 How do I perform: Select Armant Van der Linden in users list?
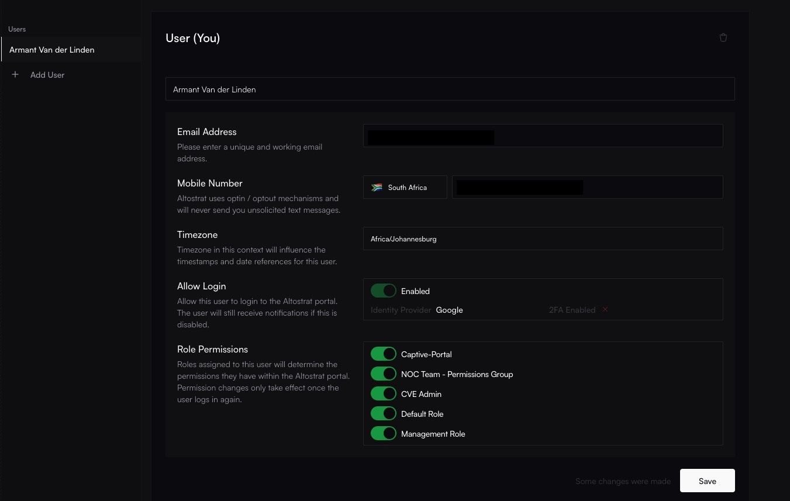click(52, 50)
